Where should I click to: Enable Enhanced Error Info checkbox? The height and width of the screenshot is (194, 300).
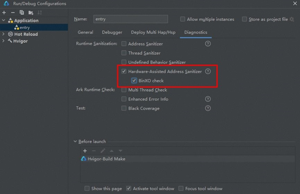[124, 99]
